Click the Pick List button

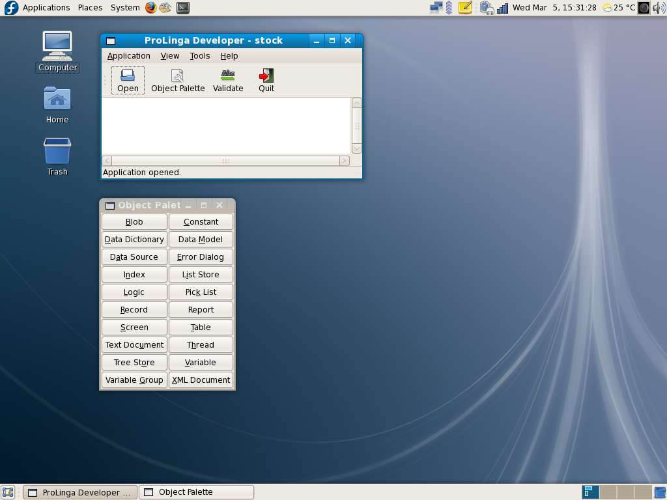coord(201,292)
